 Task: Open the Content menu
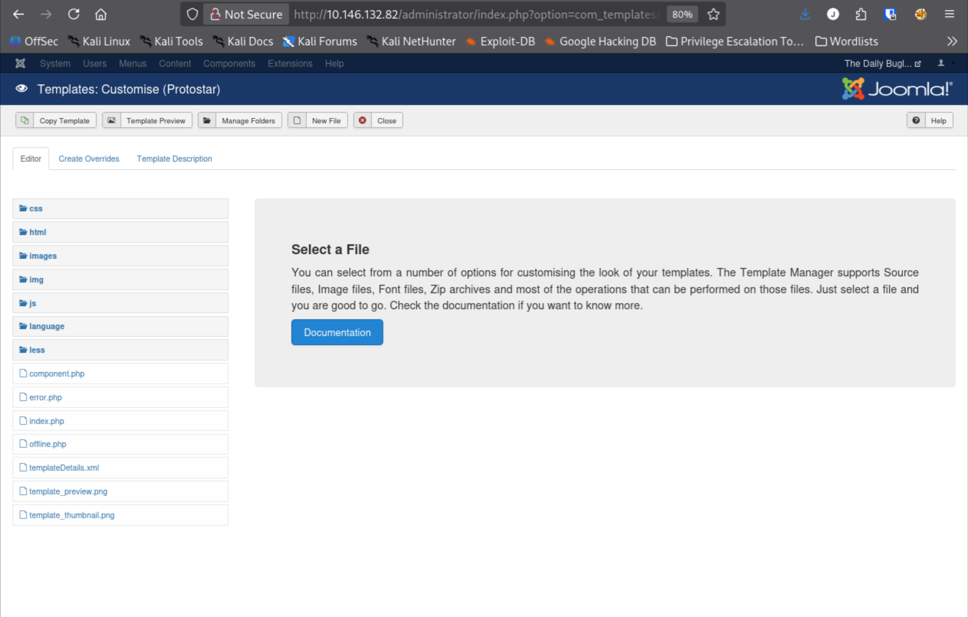click(x=175, y=63)
